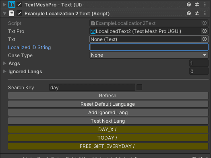Viewport: 211px width, 158px height.
Task: Collapse the Example Localization 2 Text script foldout
Action: pyautogui.click(x=4, y=14)
